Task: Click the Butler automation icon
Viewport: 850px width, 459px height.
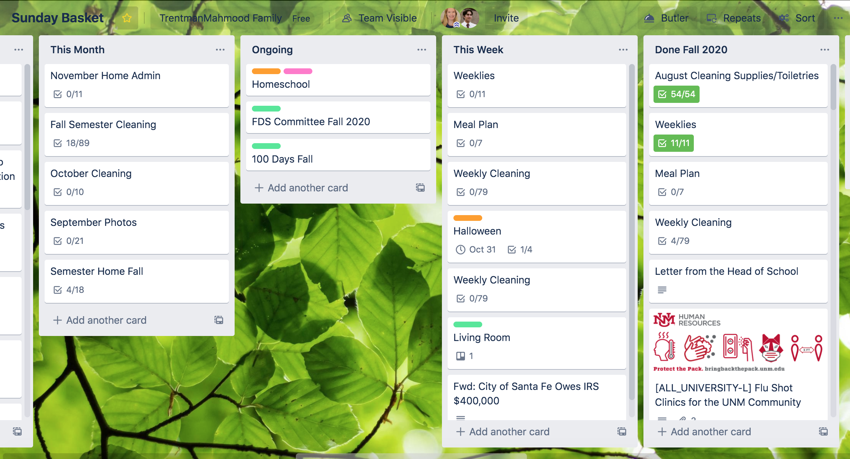Action: [651, 18]
